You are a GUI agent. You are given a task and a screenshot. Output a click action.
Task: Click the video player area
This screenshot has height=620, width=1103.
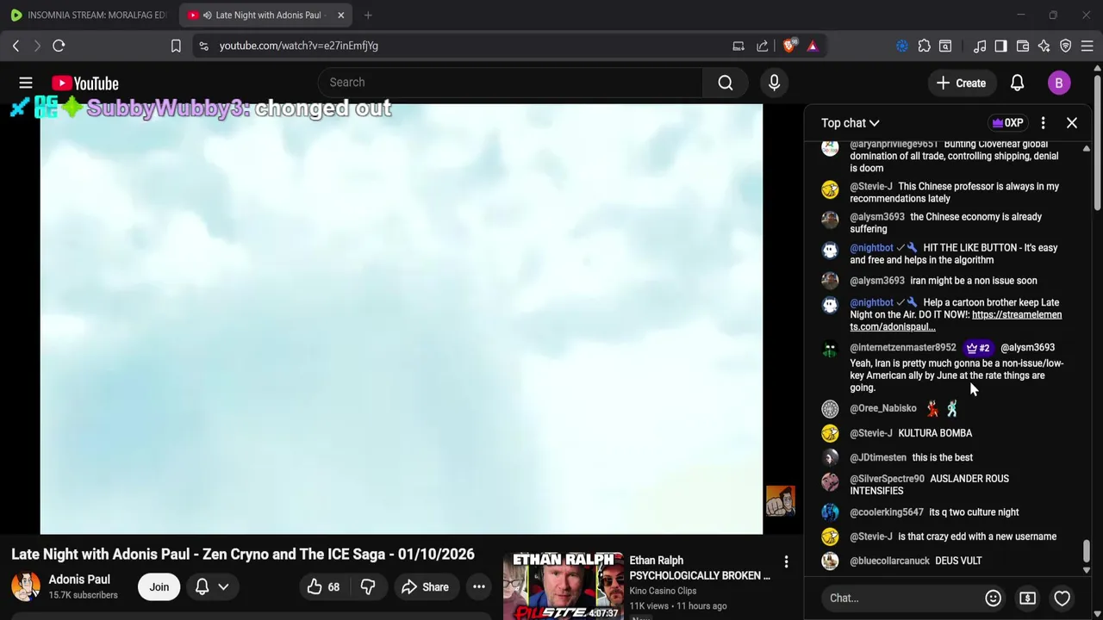click(401, 319)
